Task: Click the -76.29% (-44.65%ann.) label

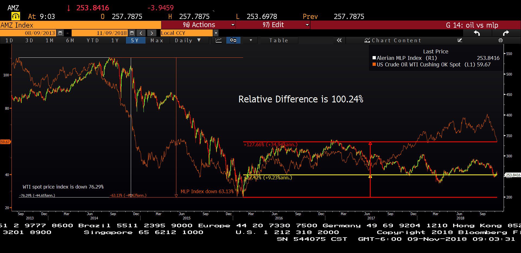Action: point(37,195)
